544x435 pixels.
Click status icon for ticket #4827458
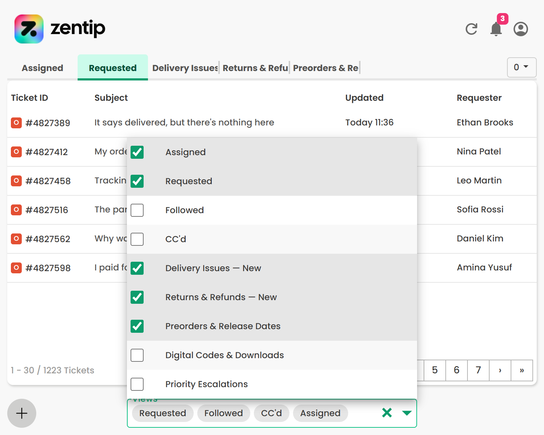click(16, 181)
